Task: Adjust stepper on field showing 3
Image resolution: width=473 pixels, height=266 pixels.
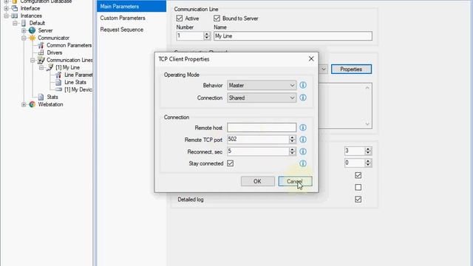Action: click(368, 151)
